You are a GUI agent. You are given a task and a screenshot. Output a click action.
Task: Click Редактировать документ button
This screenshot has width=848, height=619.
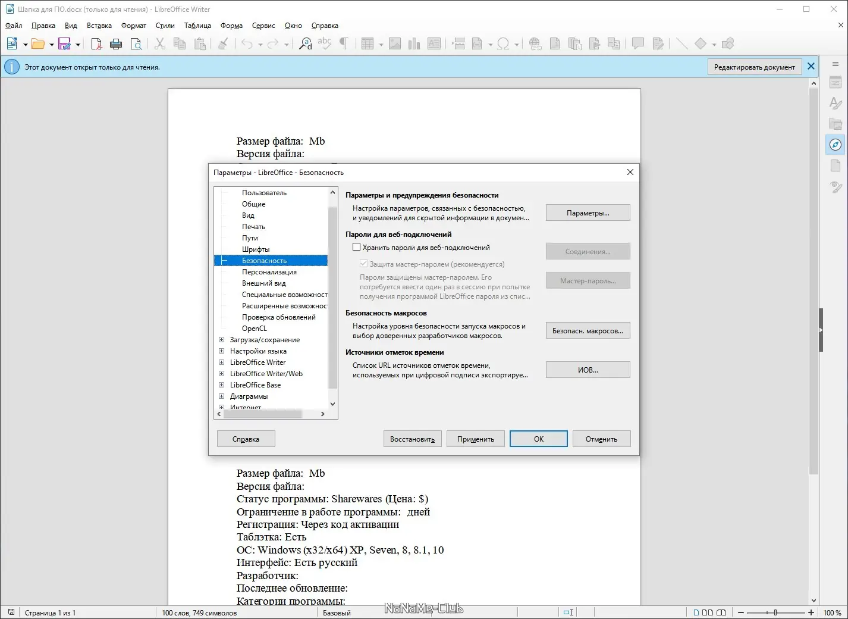pos(755,67)
